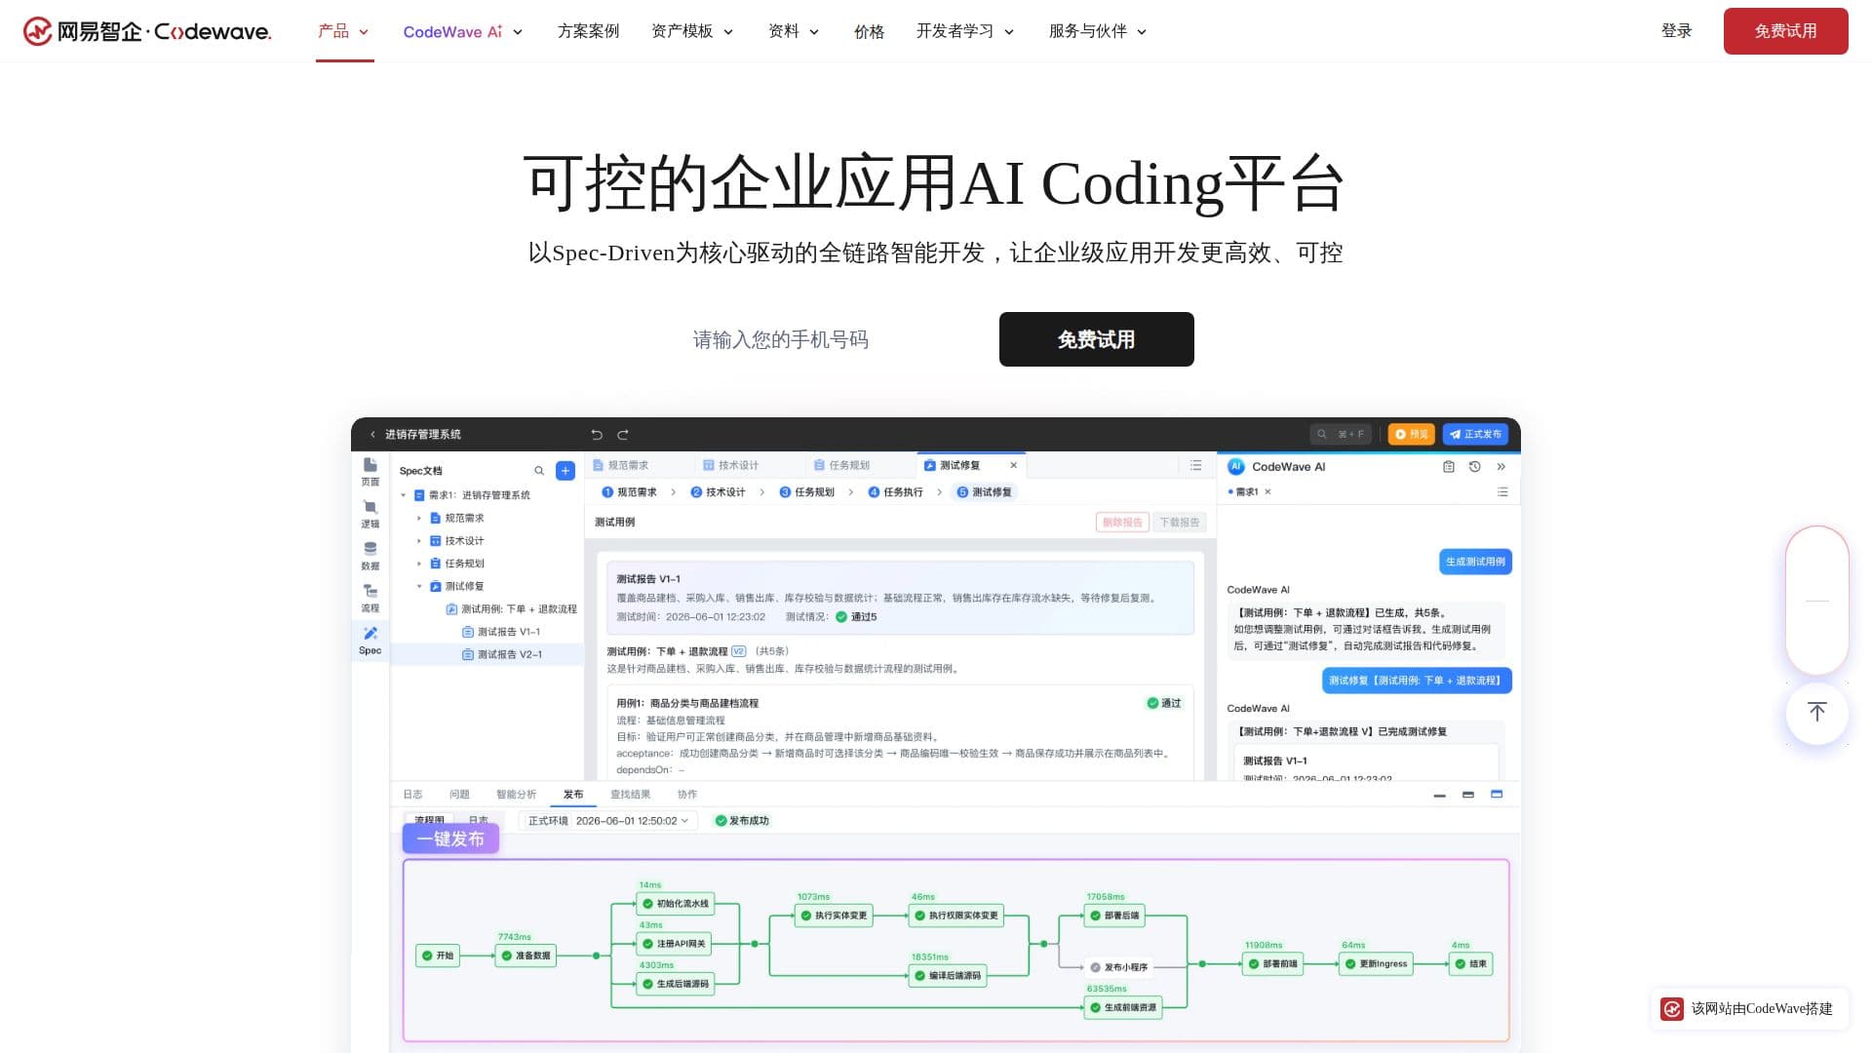Select the 页面 sidebar icon
Viewport: 1872px width, 1053px height.
point(370,472)
